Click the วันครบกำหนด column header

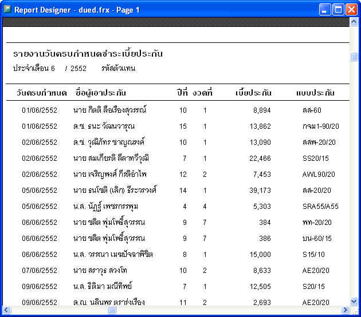coord(41,93)
